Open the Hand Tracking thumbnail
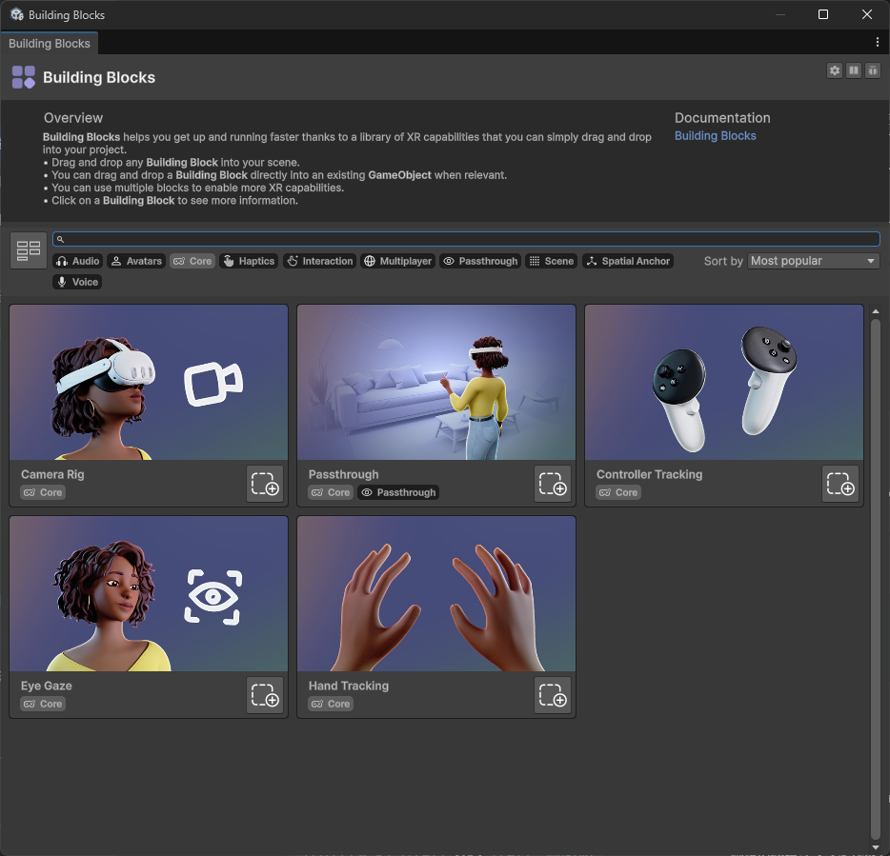The width and height of the screenshot is (890, 856). (x=436, y=593)
